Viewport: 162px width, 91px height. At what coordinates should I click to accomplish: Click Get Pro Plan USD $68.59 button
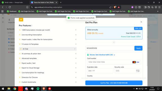(114, 83)
